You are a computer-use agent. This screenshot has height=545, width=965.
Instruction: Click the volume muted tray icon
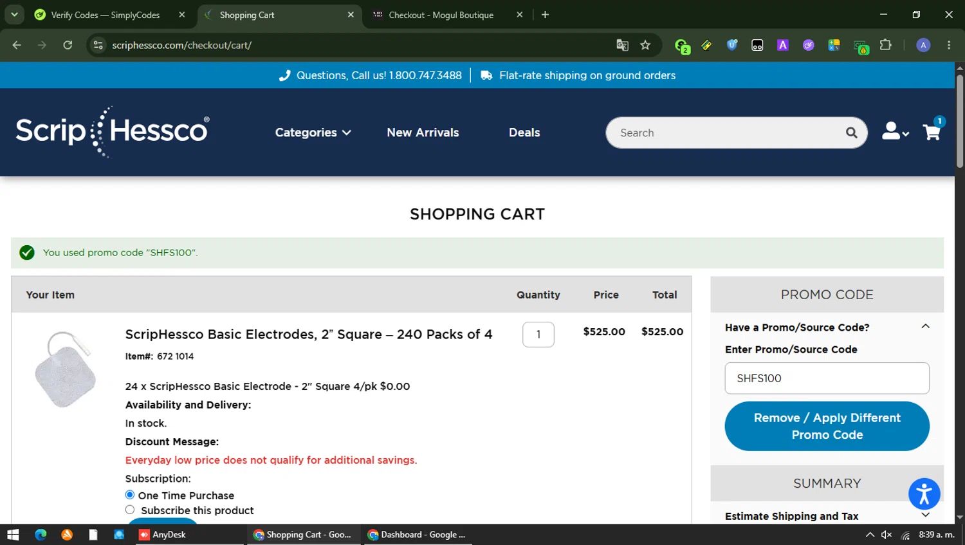click(887, 535)
